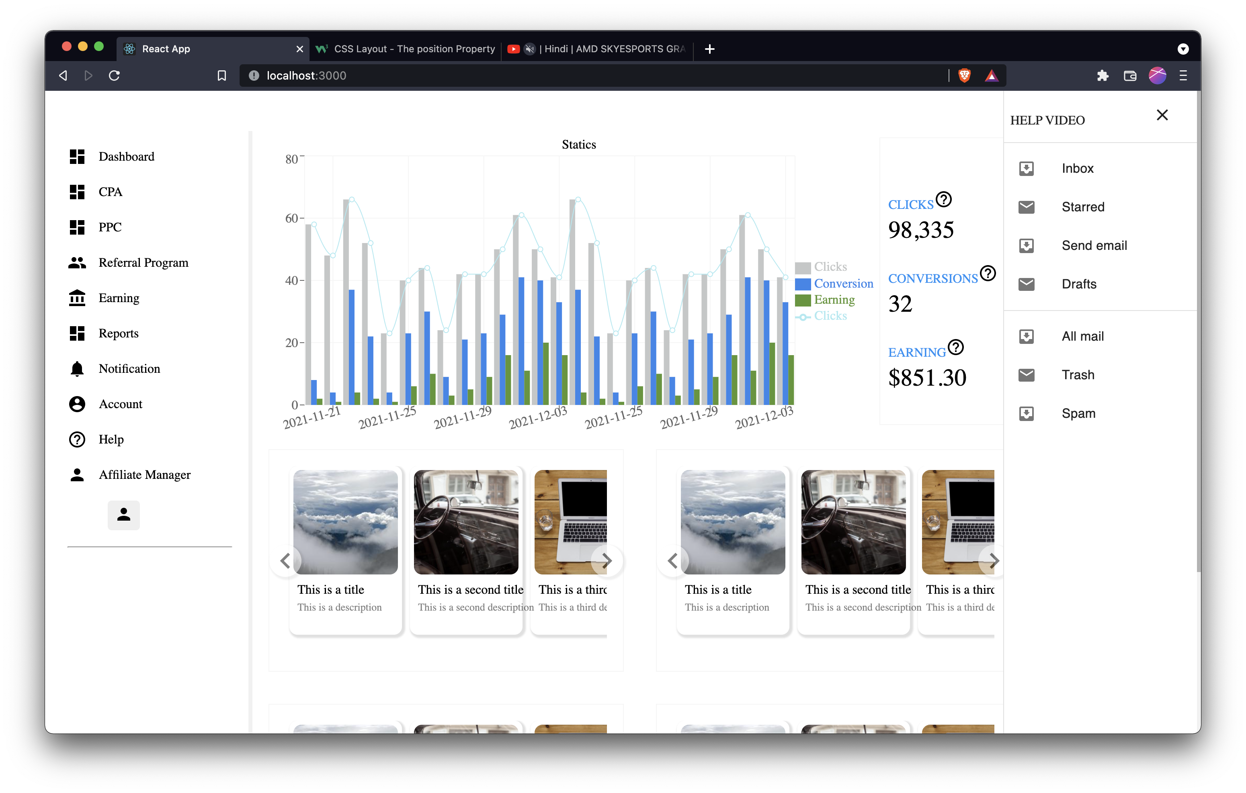Click the help icon next to EARNING
The height and width of the screenshot is (793, 1246).
[956, 347]
